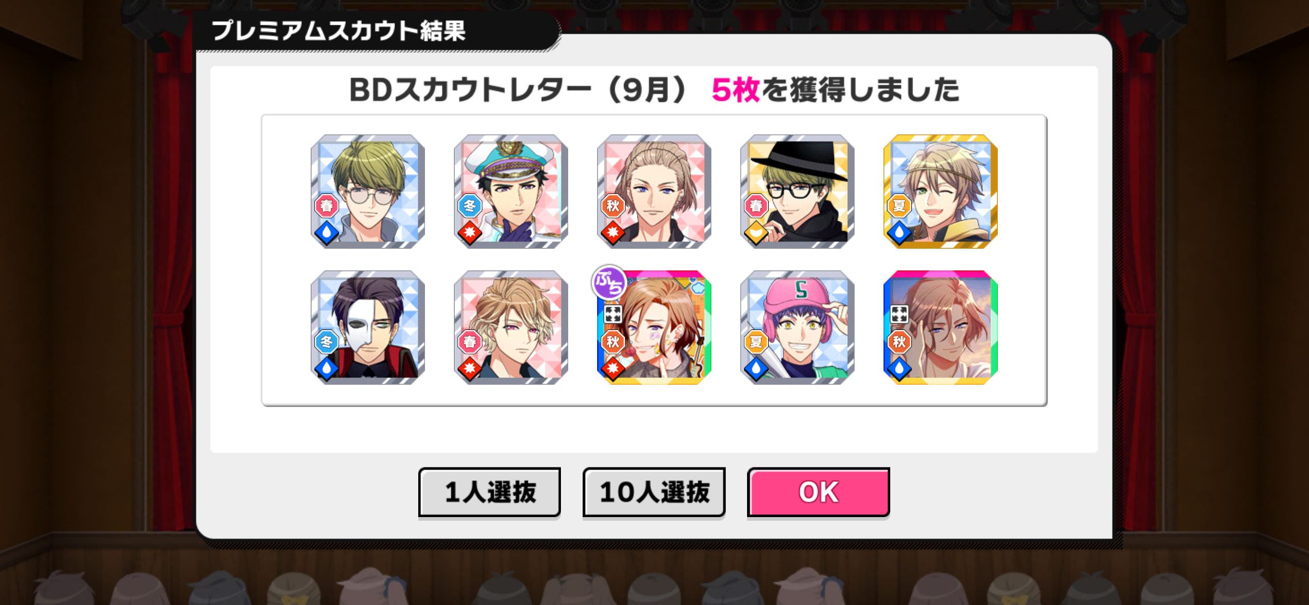Confirm results with the pink OK button

tap(818, 492)
